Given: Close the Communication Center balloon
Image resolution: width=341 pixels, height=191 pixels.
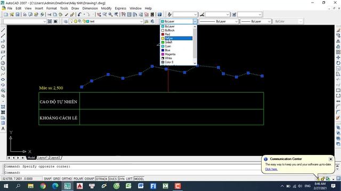Looking at the screenshot, I should click(330, 159).
